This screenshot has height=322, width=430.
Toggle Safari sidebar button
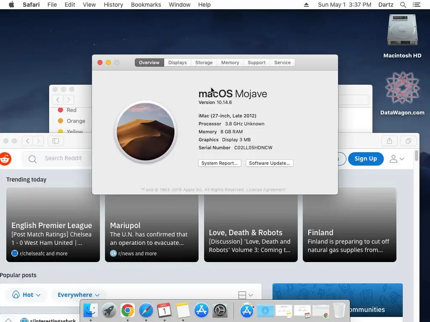pyautogui.click(x=56, y=141)
